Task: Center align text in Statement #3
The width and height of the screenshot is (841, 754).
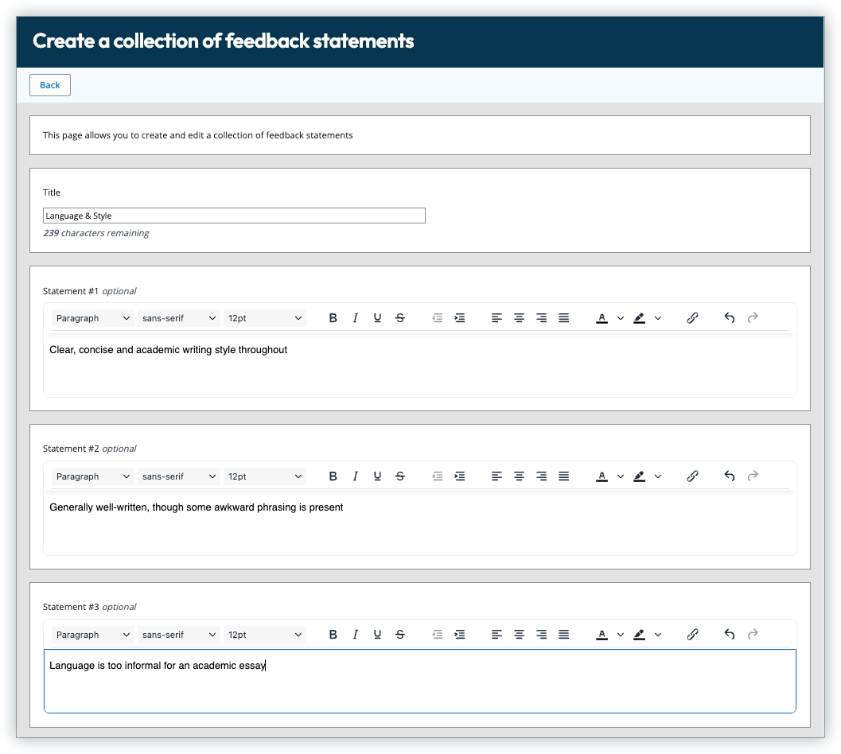Action: pyautogui.click(x=519, y=635)
